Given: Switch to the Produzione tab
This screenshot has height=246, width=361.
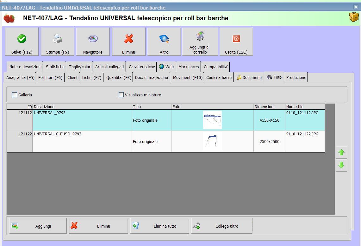Looking at the screenshot, I should pos(296,78).
